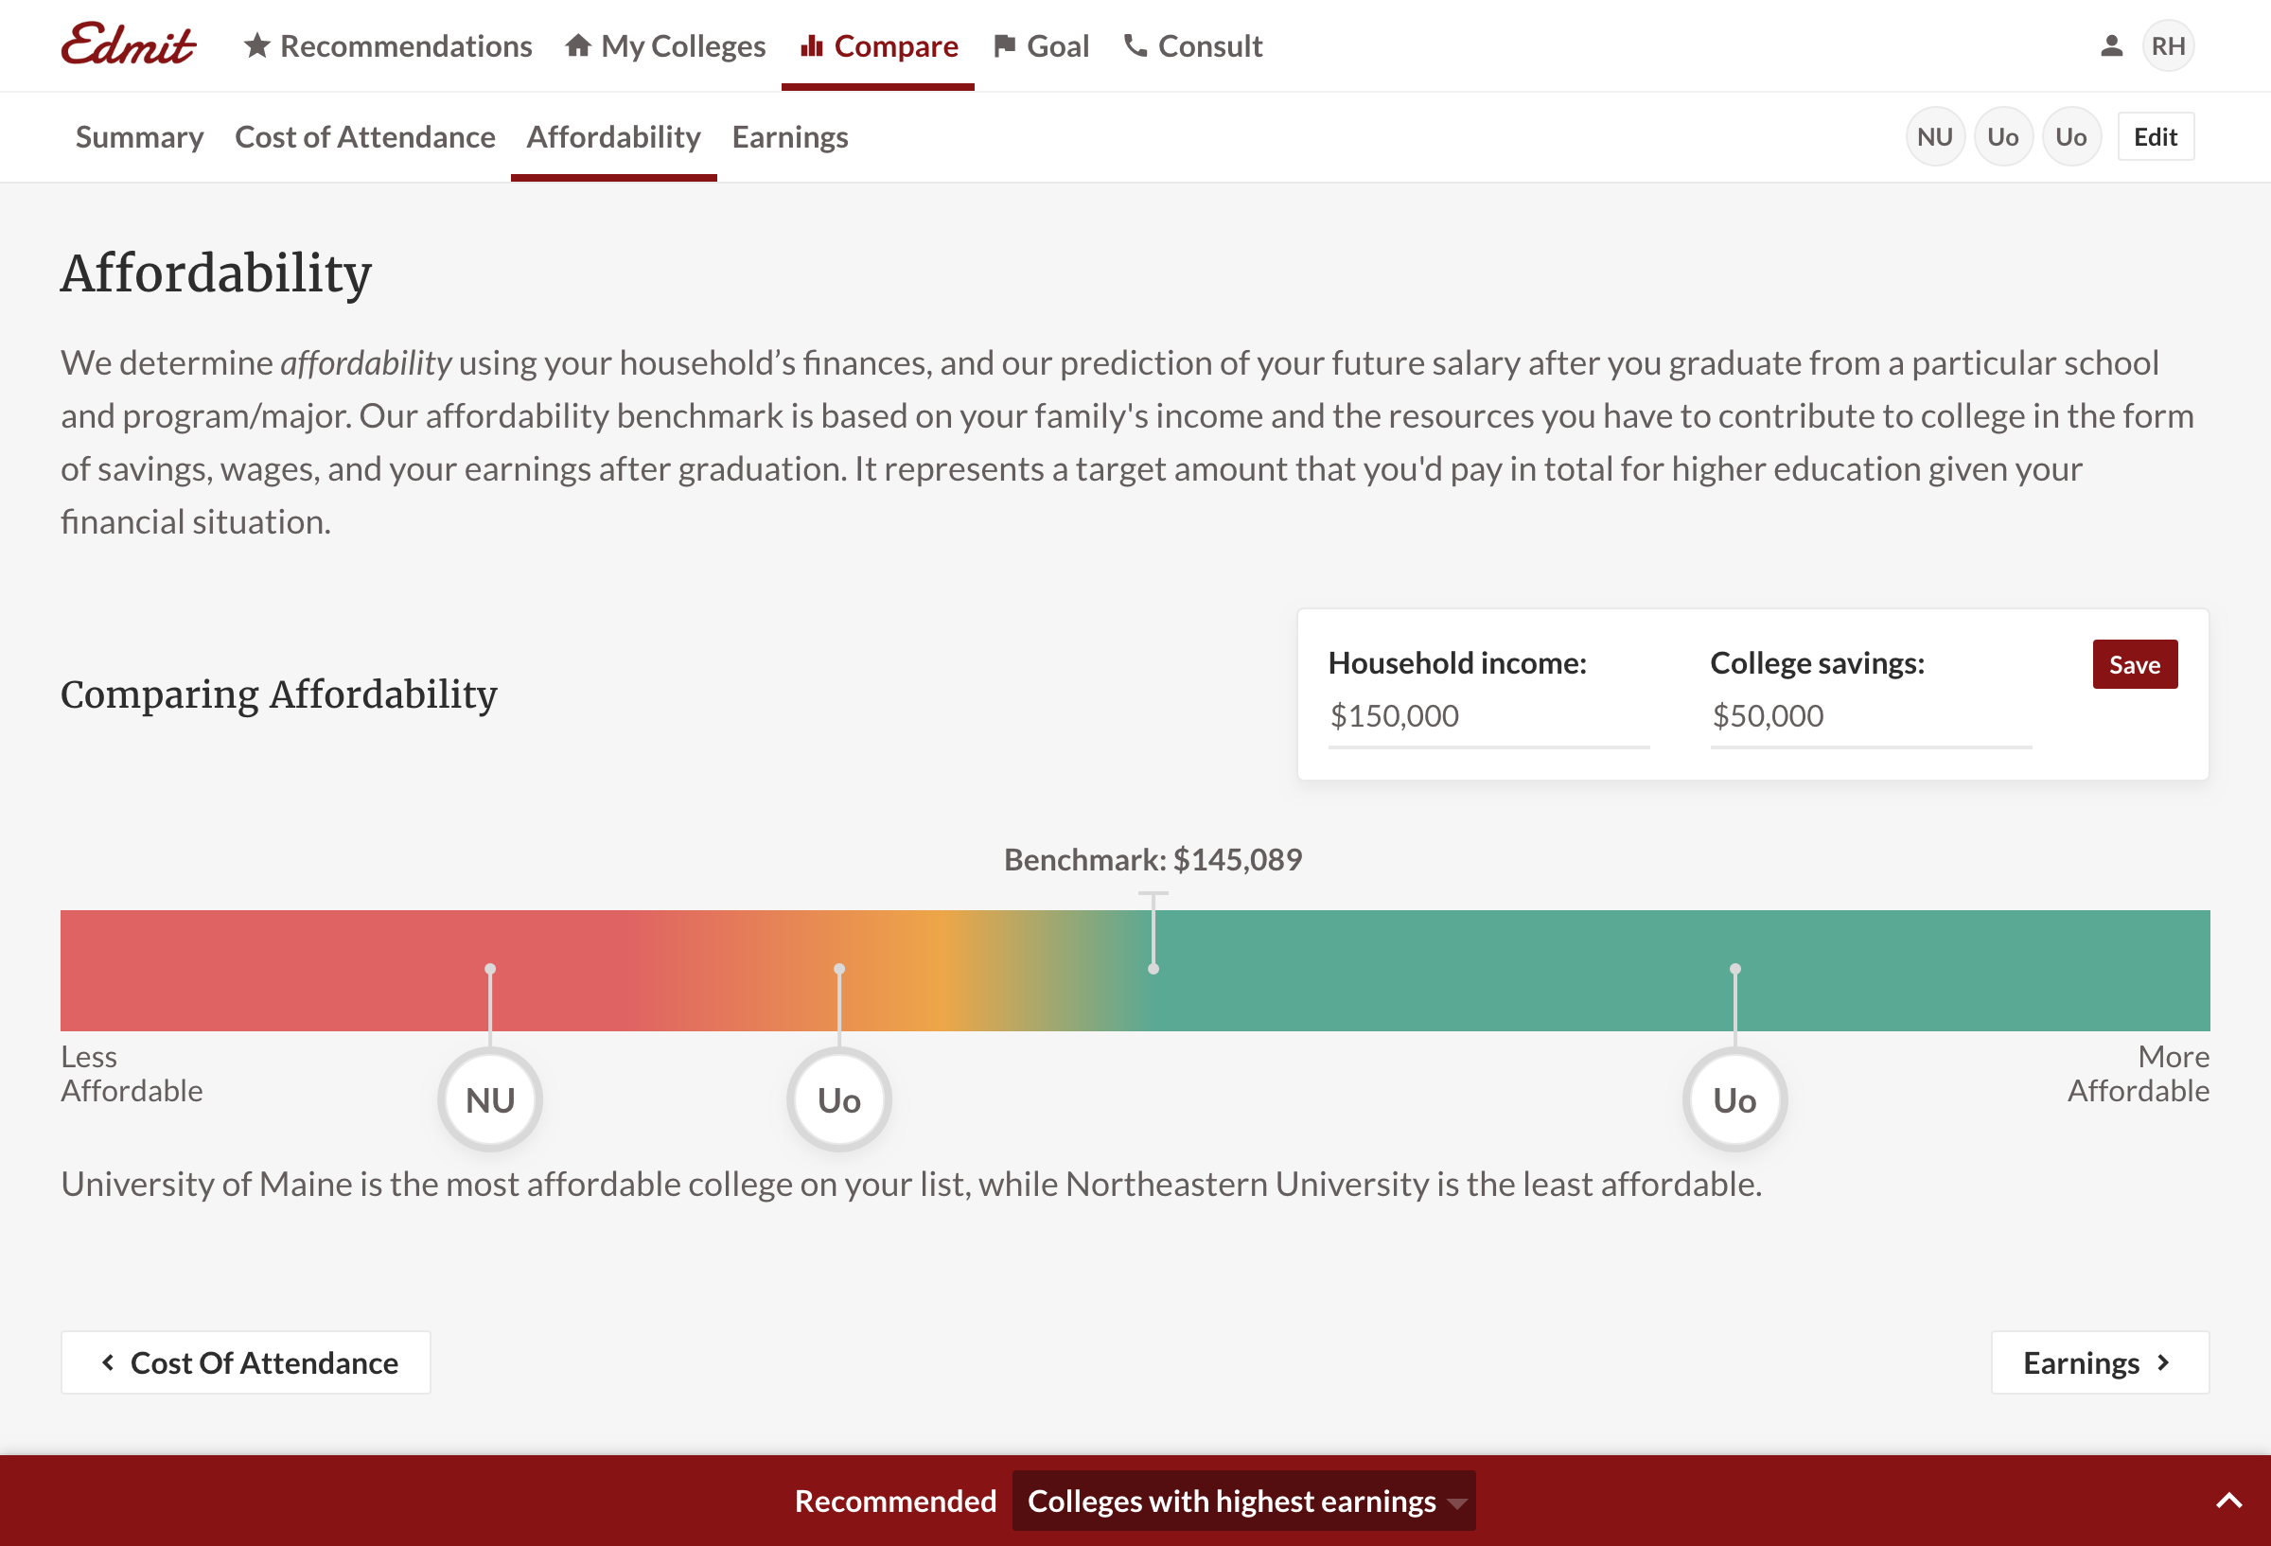2271x1546 pixels.
Task: Go forward to Earnings page
Action: pyautogui.click(x=2099, y=1362)
